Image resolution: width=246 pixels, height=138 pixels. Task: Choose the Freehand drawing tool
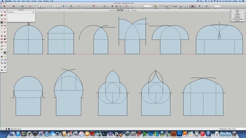(5, 20)
